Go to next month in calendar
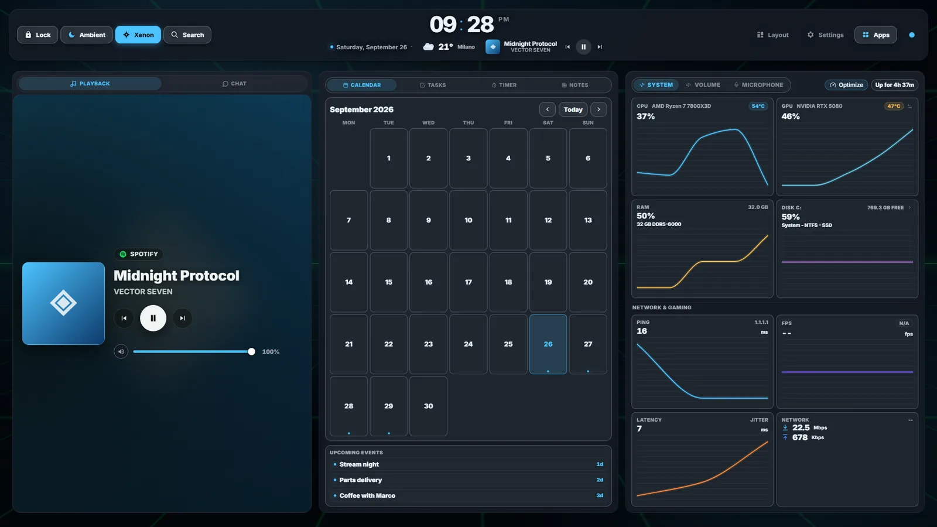Image resolution: width=937 pixels, height=527 pixels. [x=599, y=109]
